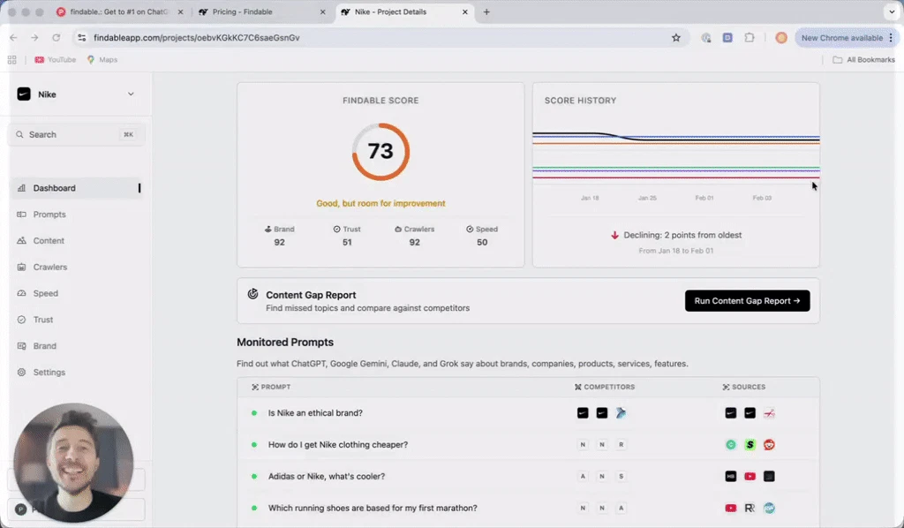Switch to Pricing - Findable tab

coord(262,11)
